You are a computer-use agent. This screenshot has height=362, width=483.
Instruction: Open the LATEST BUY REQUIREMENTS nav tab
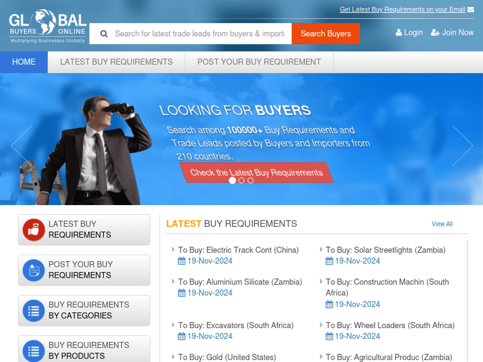[x=116, y=62]
